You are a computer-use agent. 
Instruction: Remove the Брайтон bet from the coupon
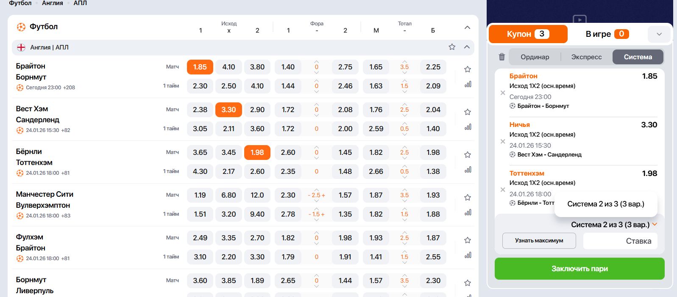click(503, 93)
